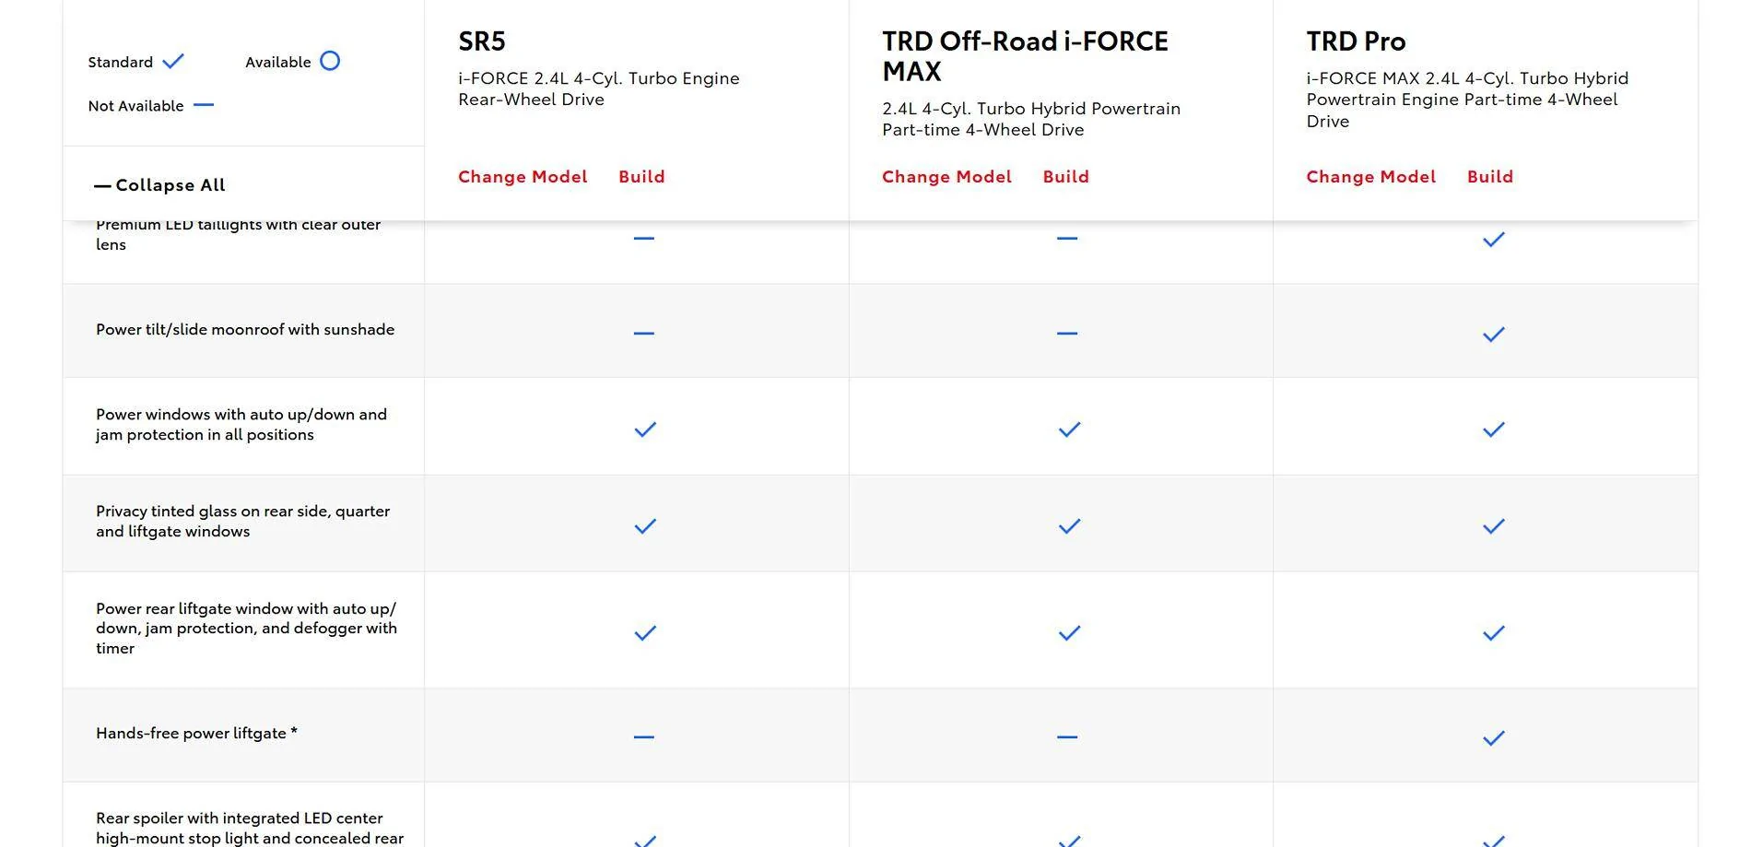Open Build for TRD Off-Road i-FORCE MAX
This screenshot has width=1751, height=847.
point(1065,177)
